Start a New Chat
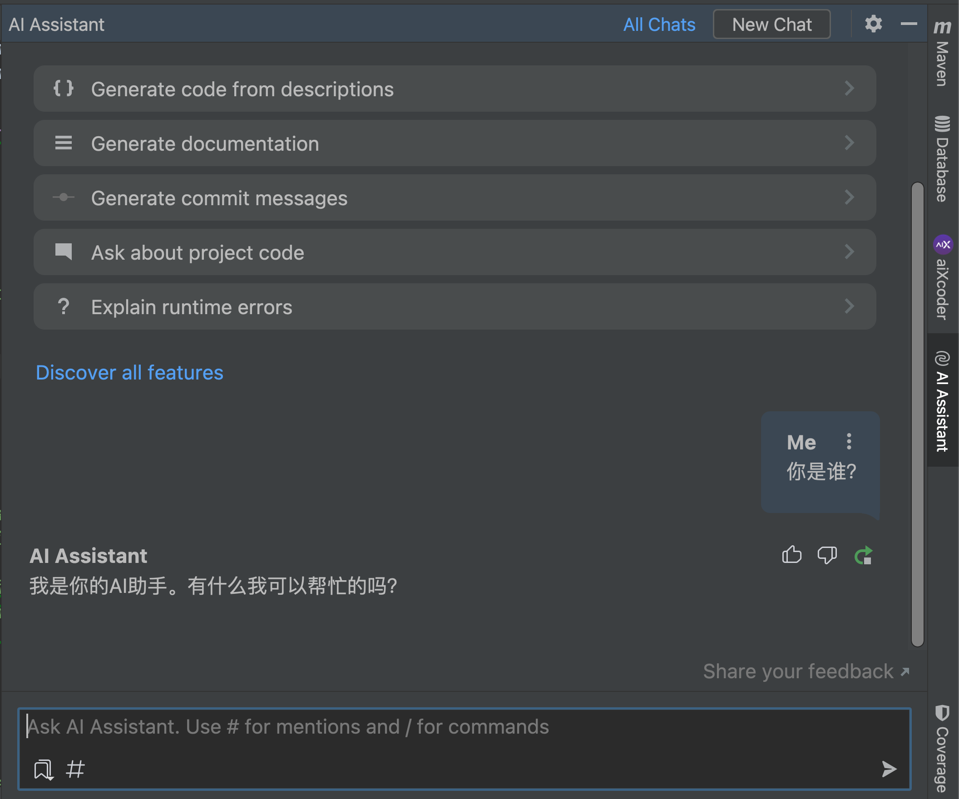Viewport: 959px width, 799px height. coord(772,24)
